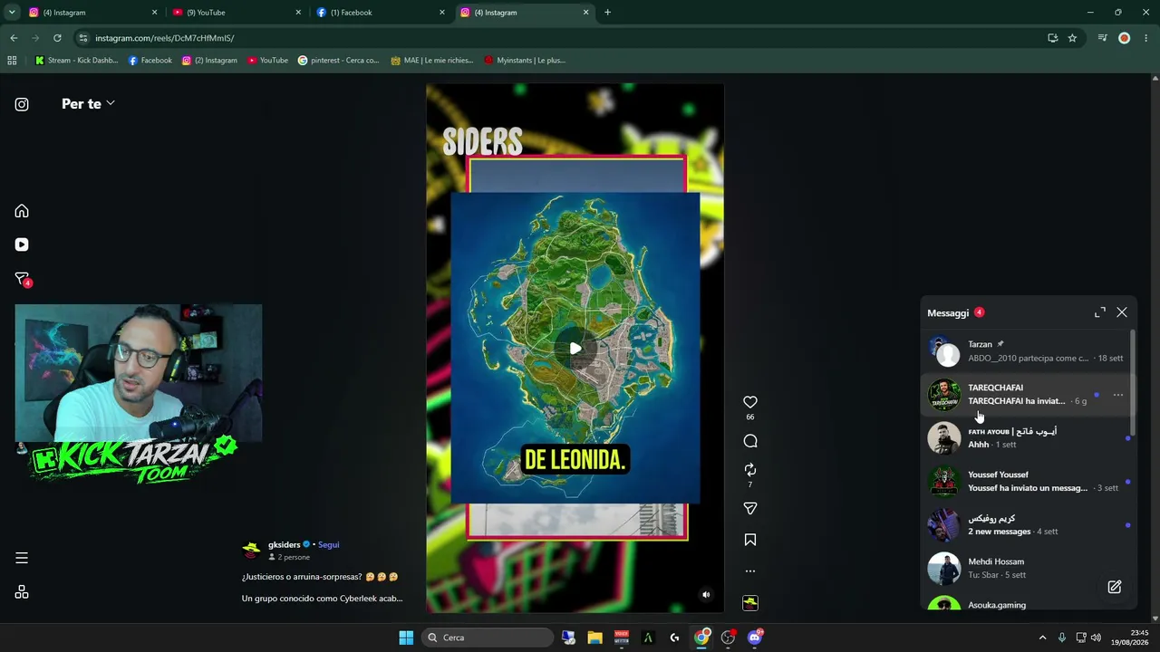The width and height of the screenshot is (1160, 652).
Task: Open the Stream - Kick Dashboard bookmark
Action: 76,61
